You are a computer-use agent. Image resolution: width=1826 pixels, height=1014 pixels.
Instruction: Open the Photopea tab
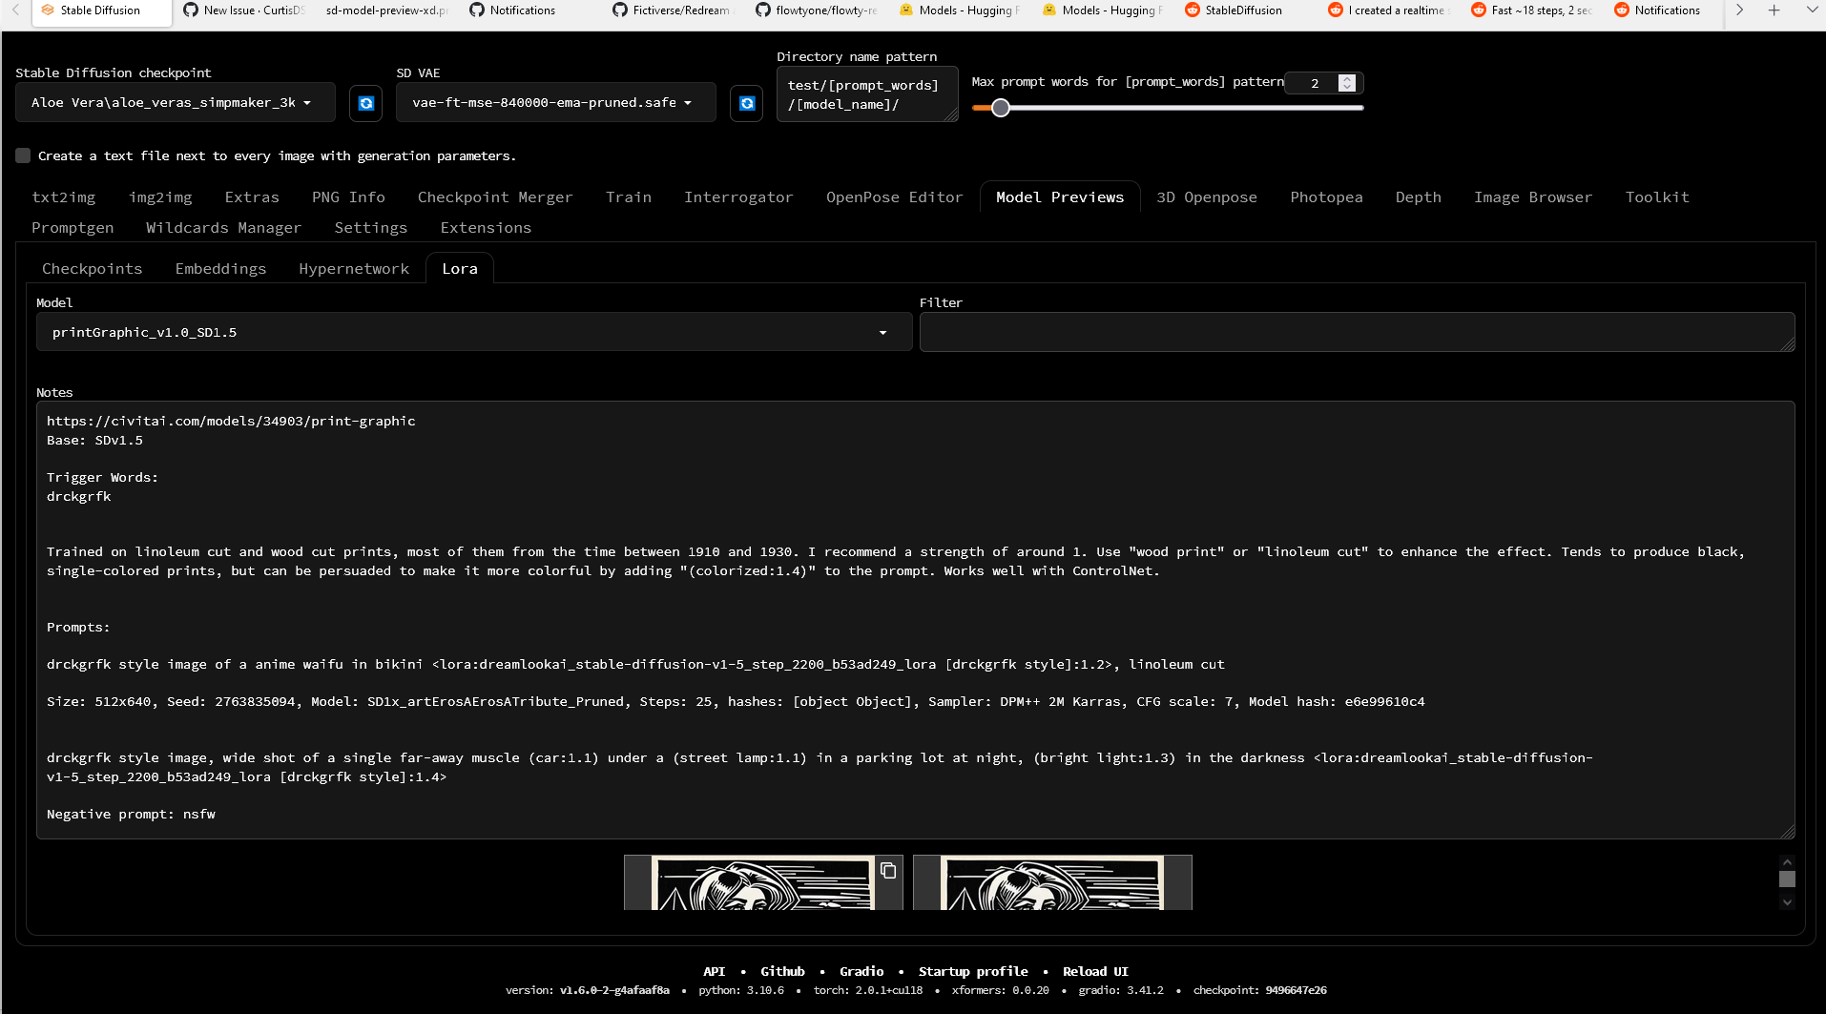pyautogui.click(x=1326, y=197)
